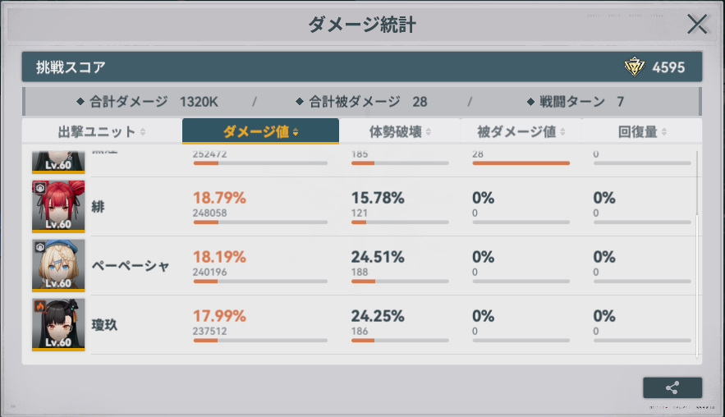
Task: Click 緋's orange damage progress bar
Action: pyautogui.click(x=206, y=222)
